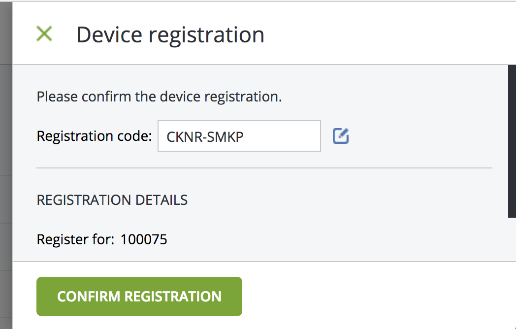Click the REGISTRATION DETAILS heading
The height and width of the screenshot is (329, 516).
pos(112,200)
